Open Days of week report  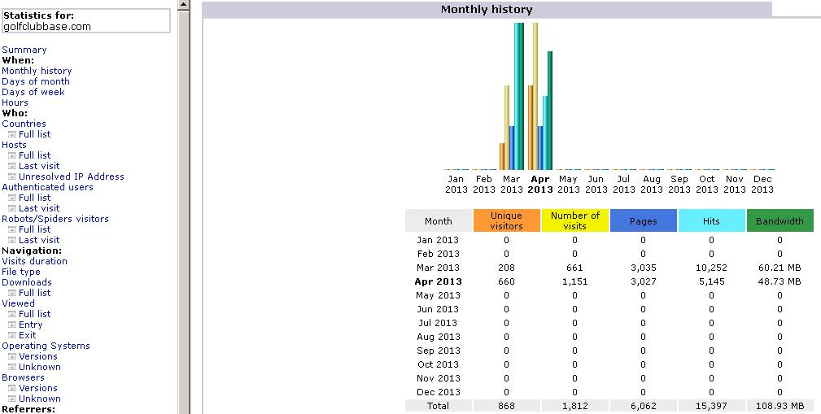click(33, 92)
